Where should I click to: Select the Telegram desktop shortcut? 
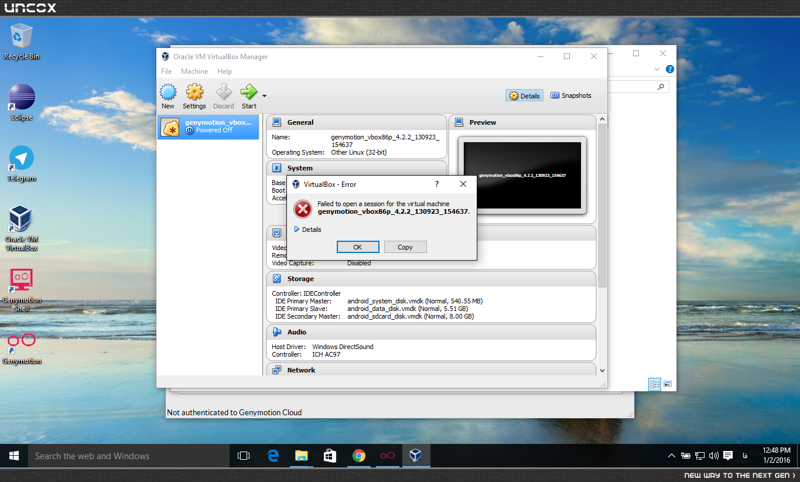(22, 163)
